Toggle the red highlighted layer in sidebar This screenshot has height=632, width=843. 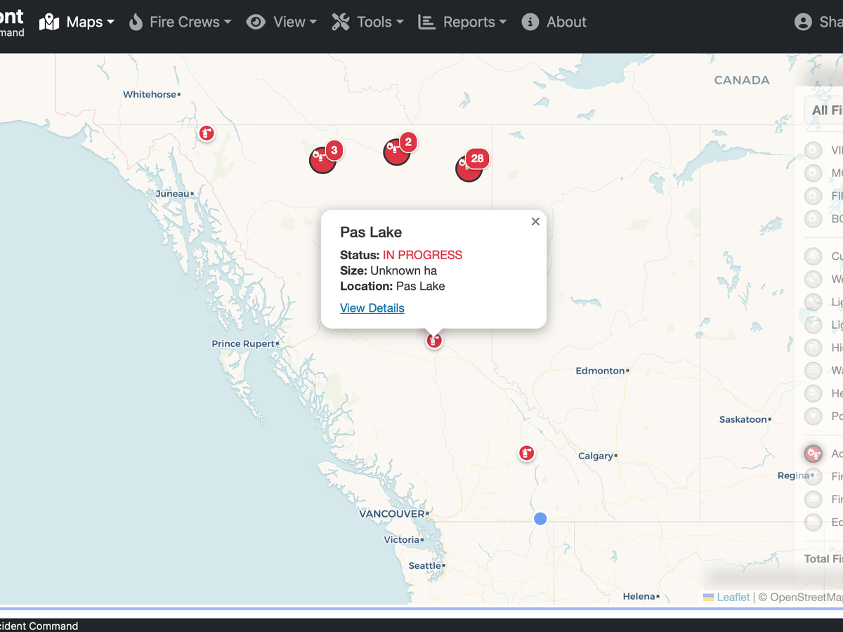(813, 454)
